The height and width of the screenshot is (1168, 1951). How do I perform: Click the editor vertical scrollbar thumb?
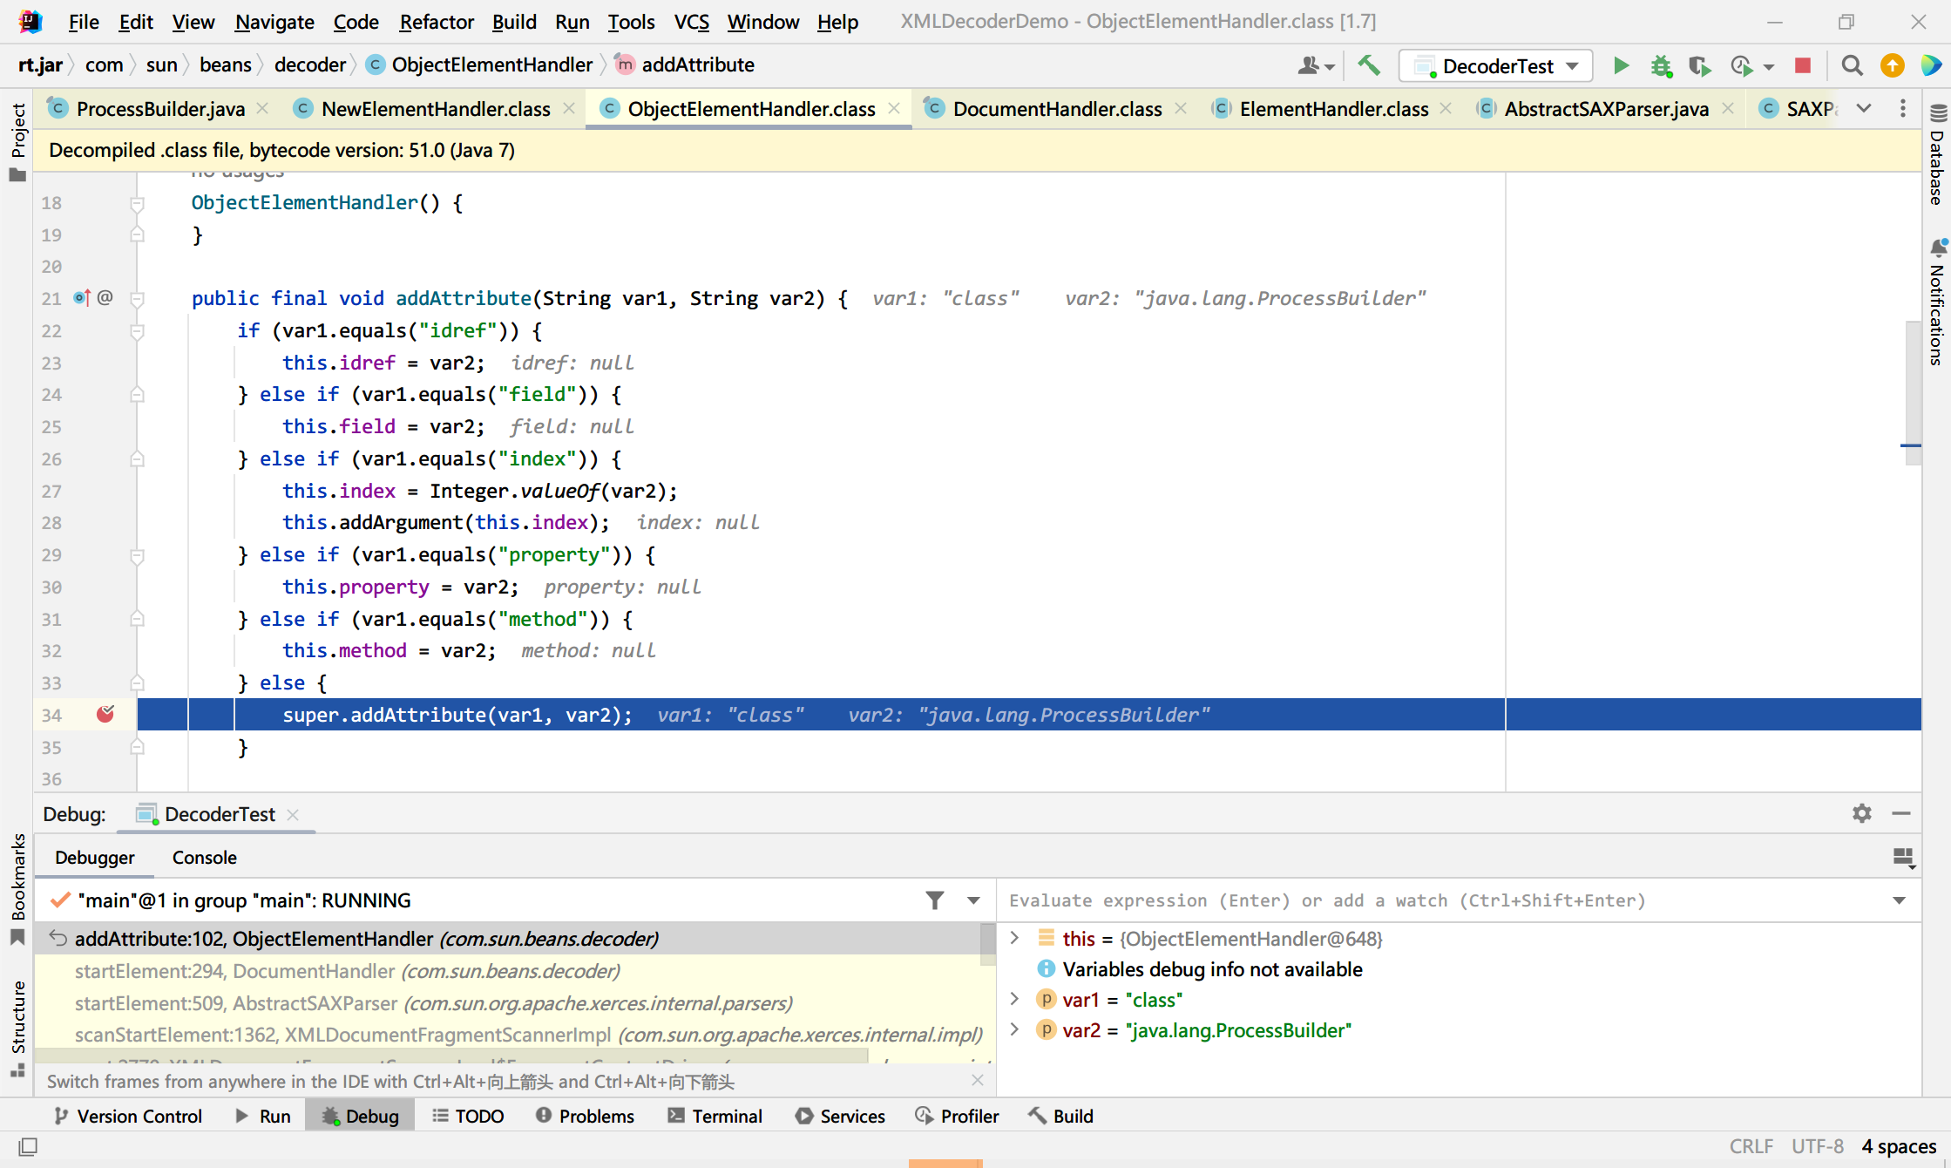click(1913, 394)
